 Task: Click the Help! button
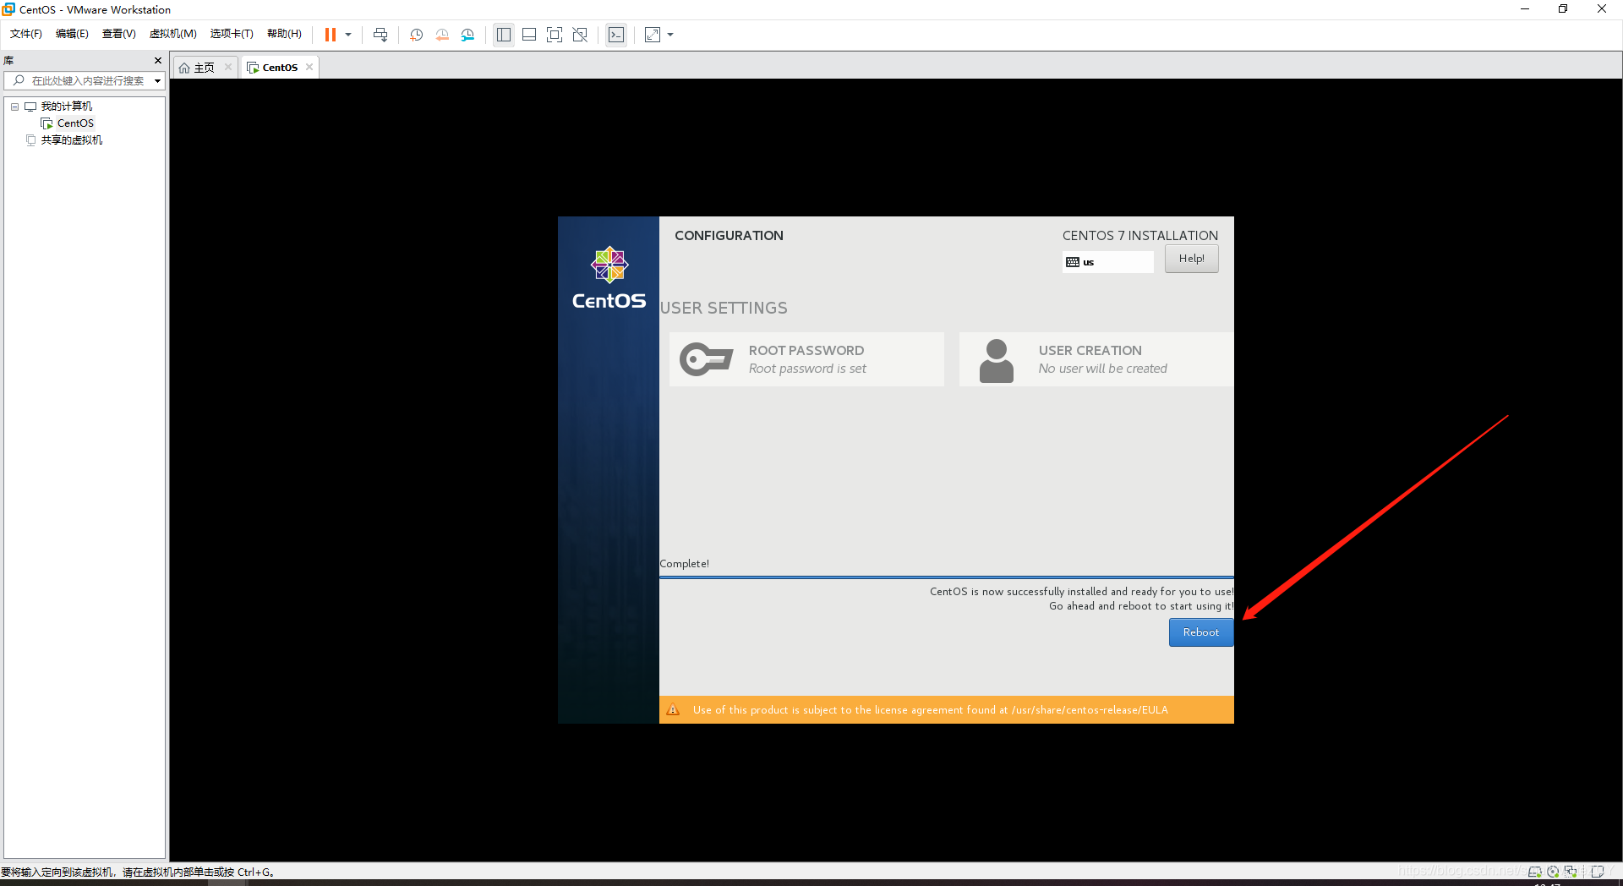coord(1191,259)
